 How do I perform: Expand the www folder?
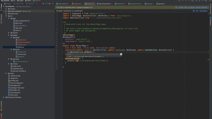[x=6, y=73]
